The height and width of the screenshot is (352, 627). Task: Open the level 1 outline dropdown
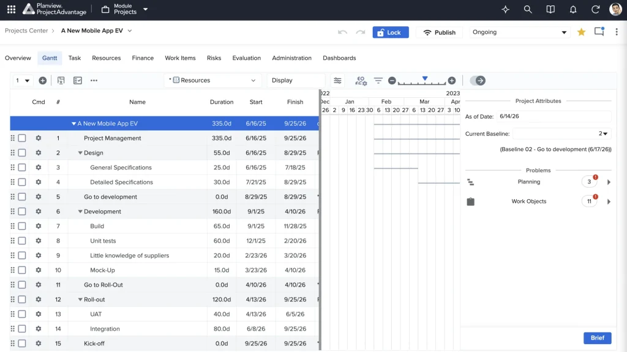(23, 81)
